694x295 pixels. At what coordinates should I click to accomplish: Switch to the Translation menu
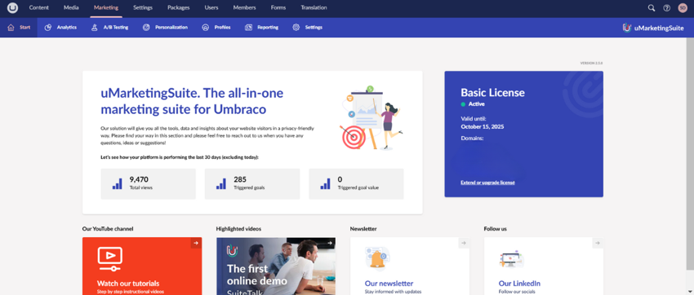(314, 8)
